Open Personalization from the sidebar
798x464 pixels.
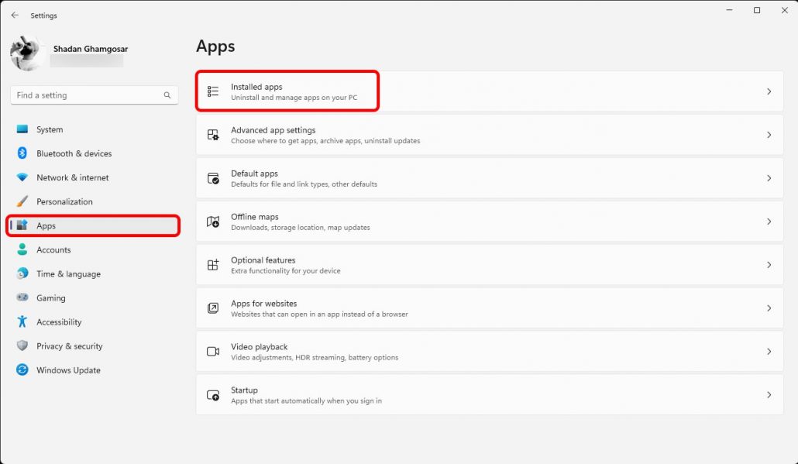[64, 201]
